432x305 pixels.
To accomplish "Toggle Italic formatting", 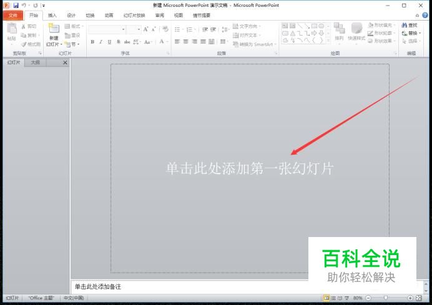I will [x=101, y=42].
